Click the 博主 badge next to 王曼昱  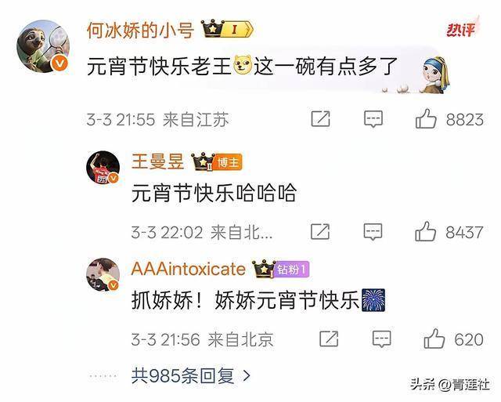[229, 162]
